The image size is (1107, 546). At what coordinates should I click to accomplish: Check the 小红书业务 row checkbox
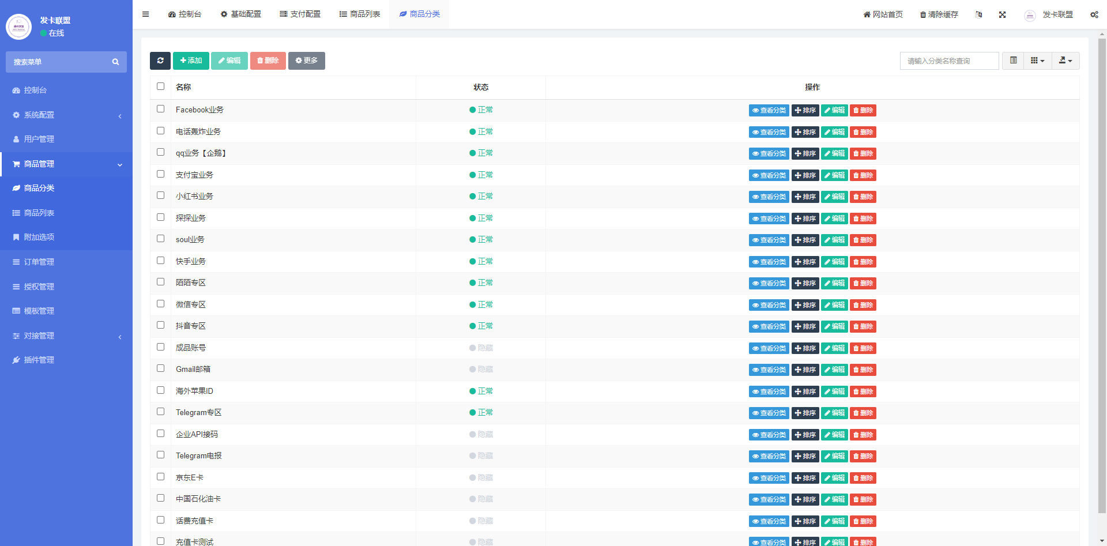[161, 195]
